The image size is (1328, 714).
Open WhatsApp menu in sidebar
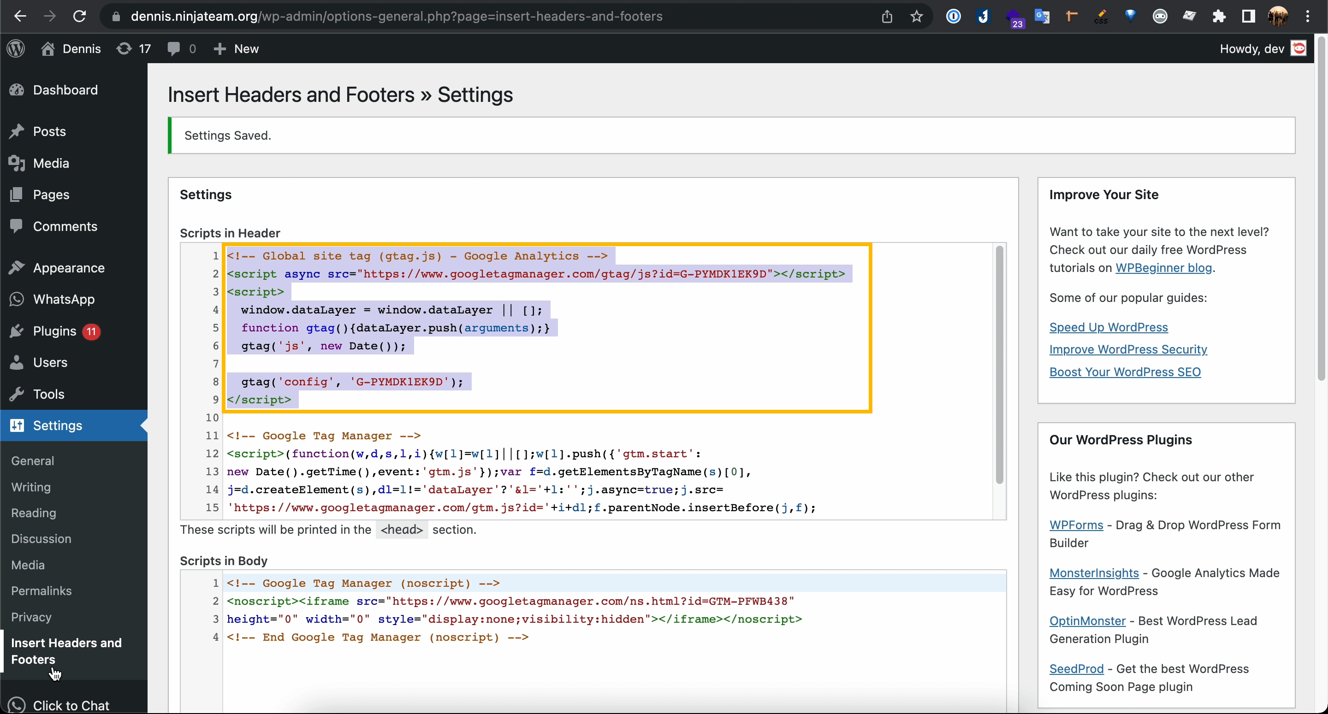[74, 300]
